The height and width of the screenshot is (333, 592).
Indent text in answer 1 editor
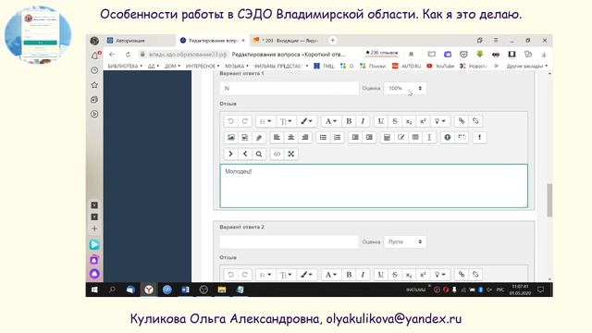point(369,138)
